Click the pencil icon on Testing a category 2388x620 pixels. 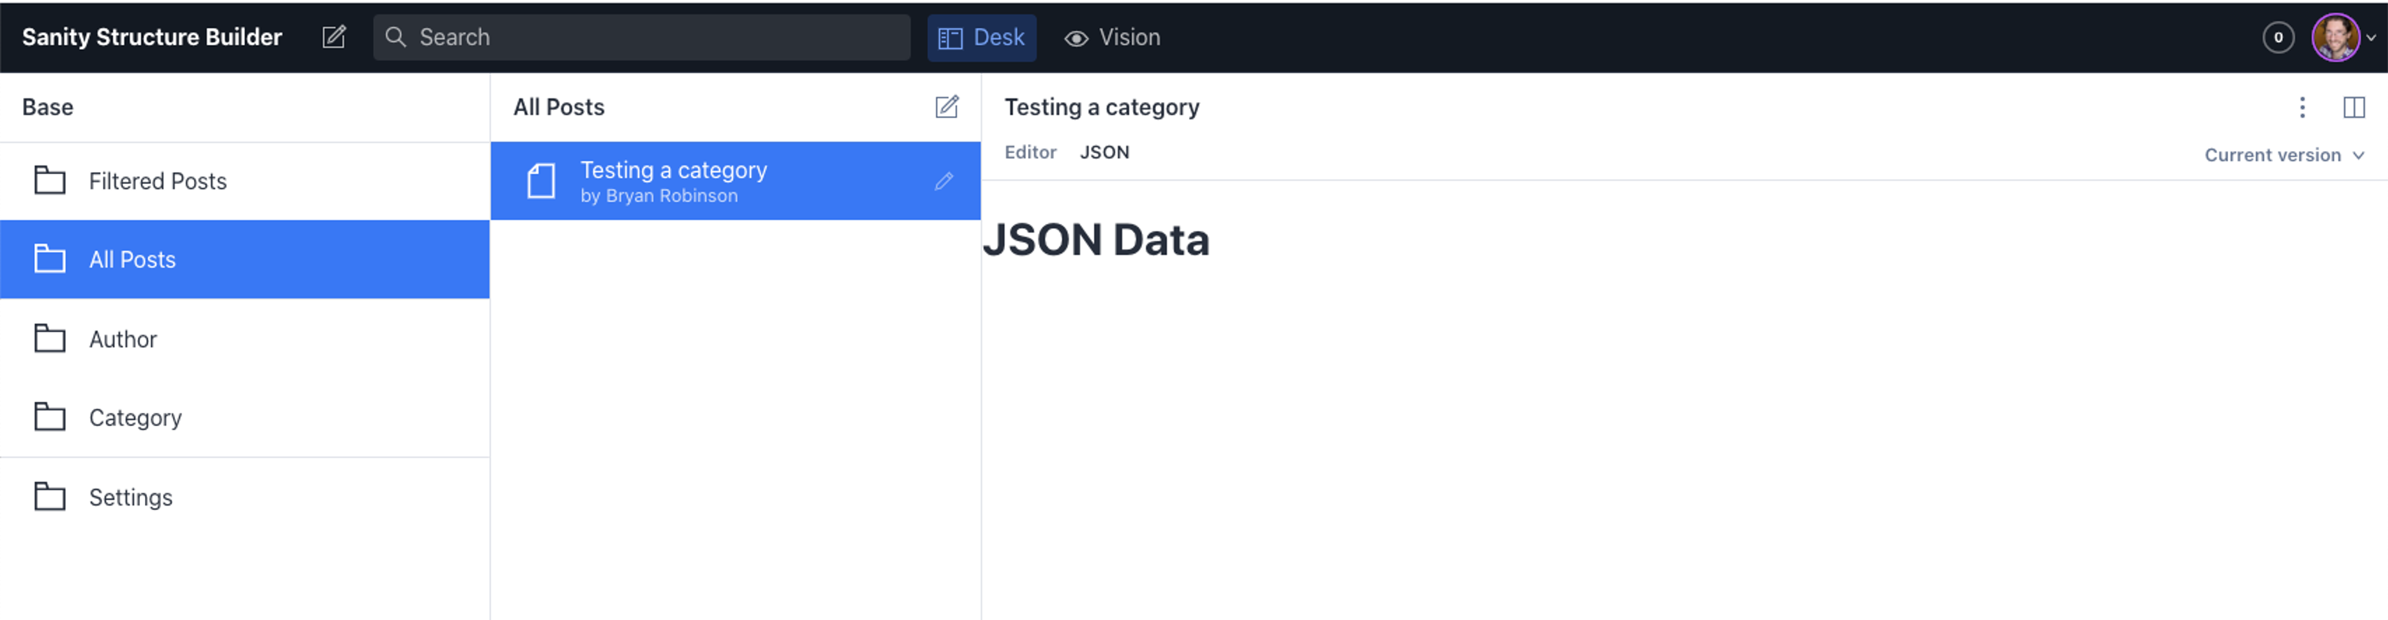944,181
